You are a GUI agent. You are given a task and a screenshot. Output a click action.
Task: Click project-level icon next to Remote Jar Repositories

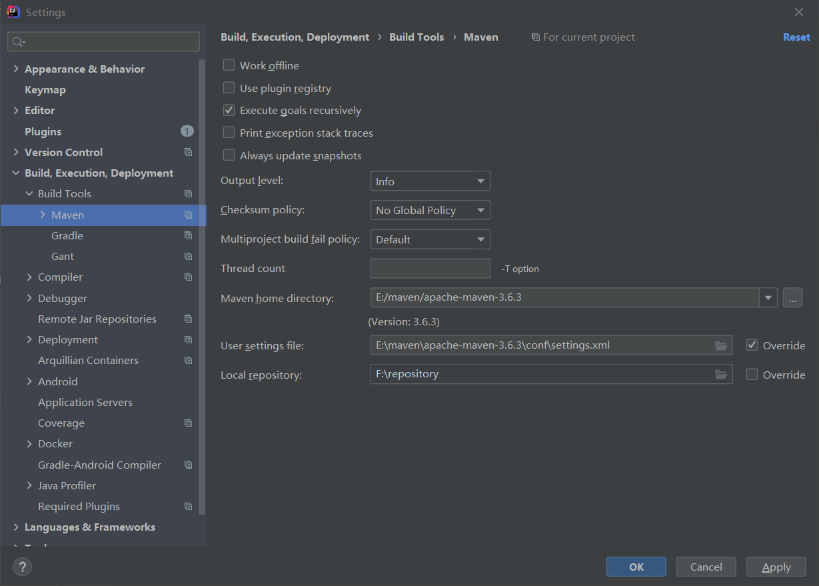[189, 319]
